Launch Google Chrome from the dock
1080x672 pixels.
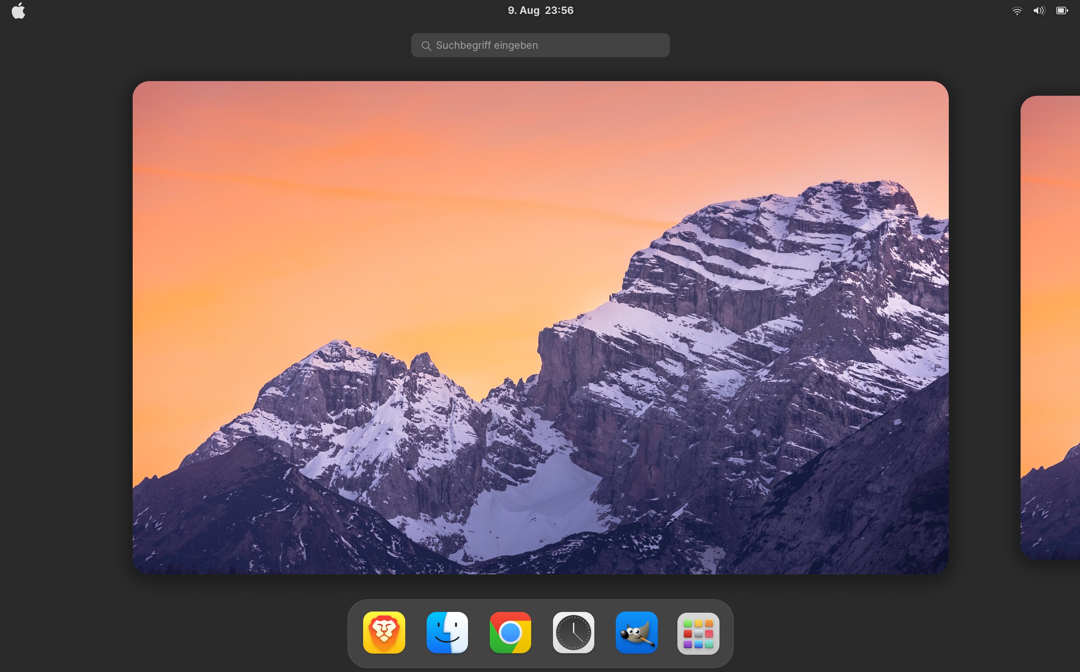[x=510, y=632]
